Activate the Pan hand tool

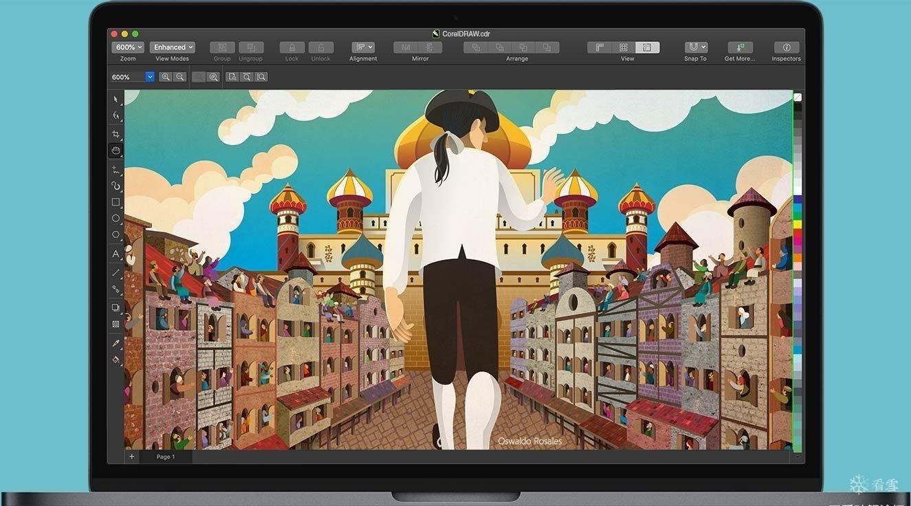coord(116,151)
